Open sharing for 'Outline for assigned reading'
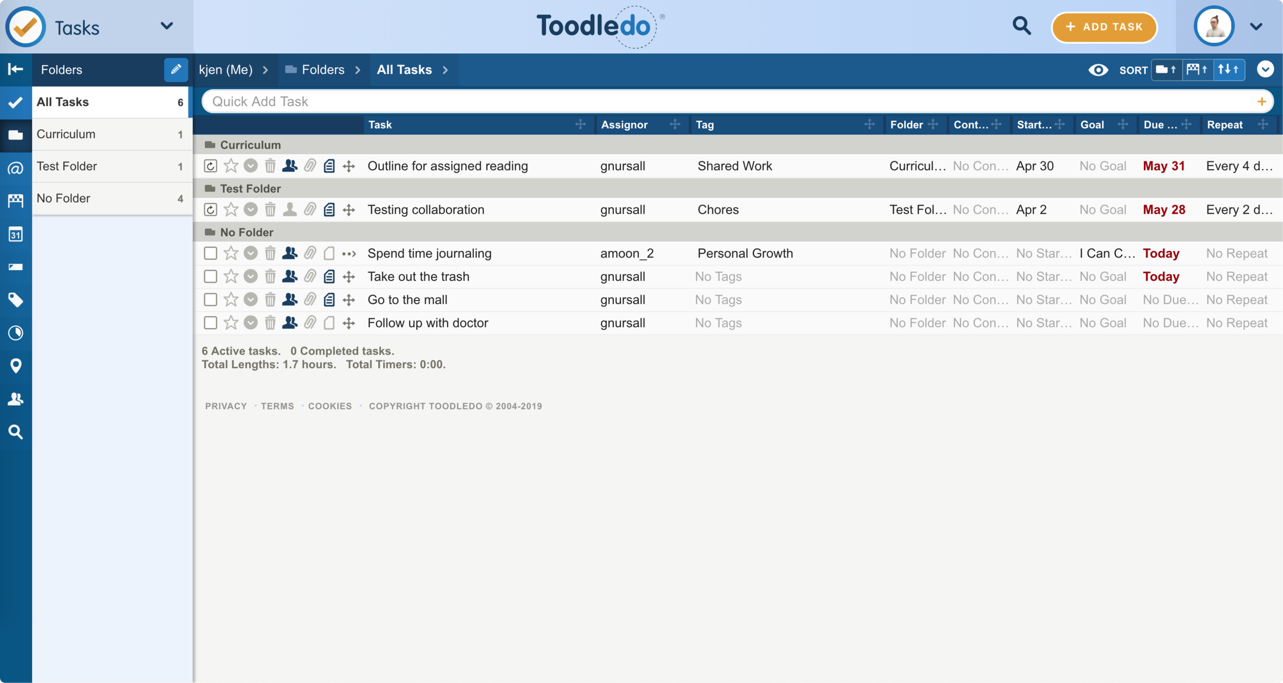 click(x=289, y=166)
